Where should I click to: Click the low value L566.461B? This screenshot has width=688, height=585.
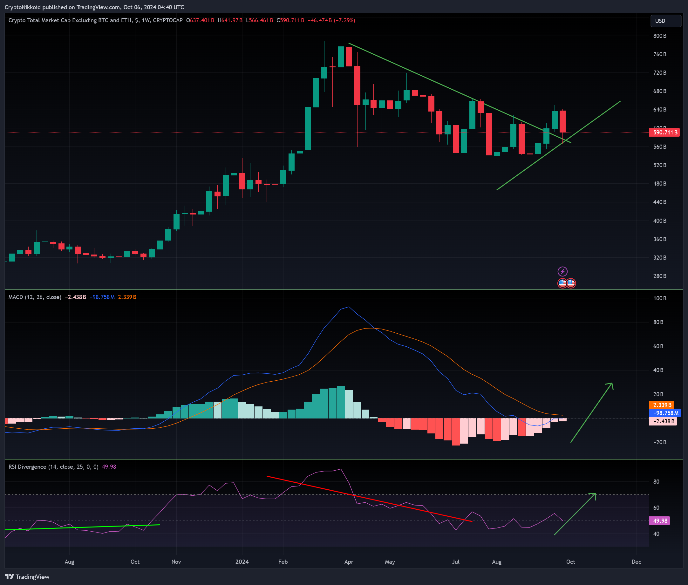(259, 20)
